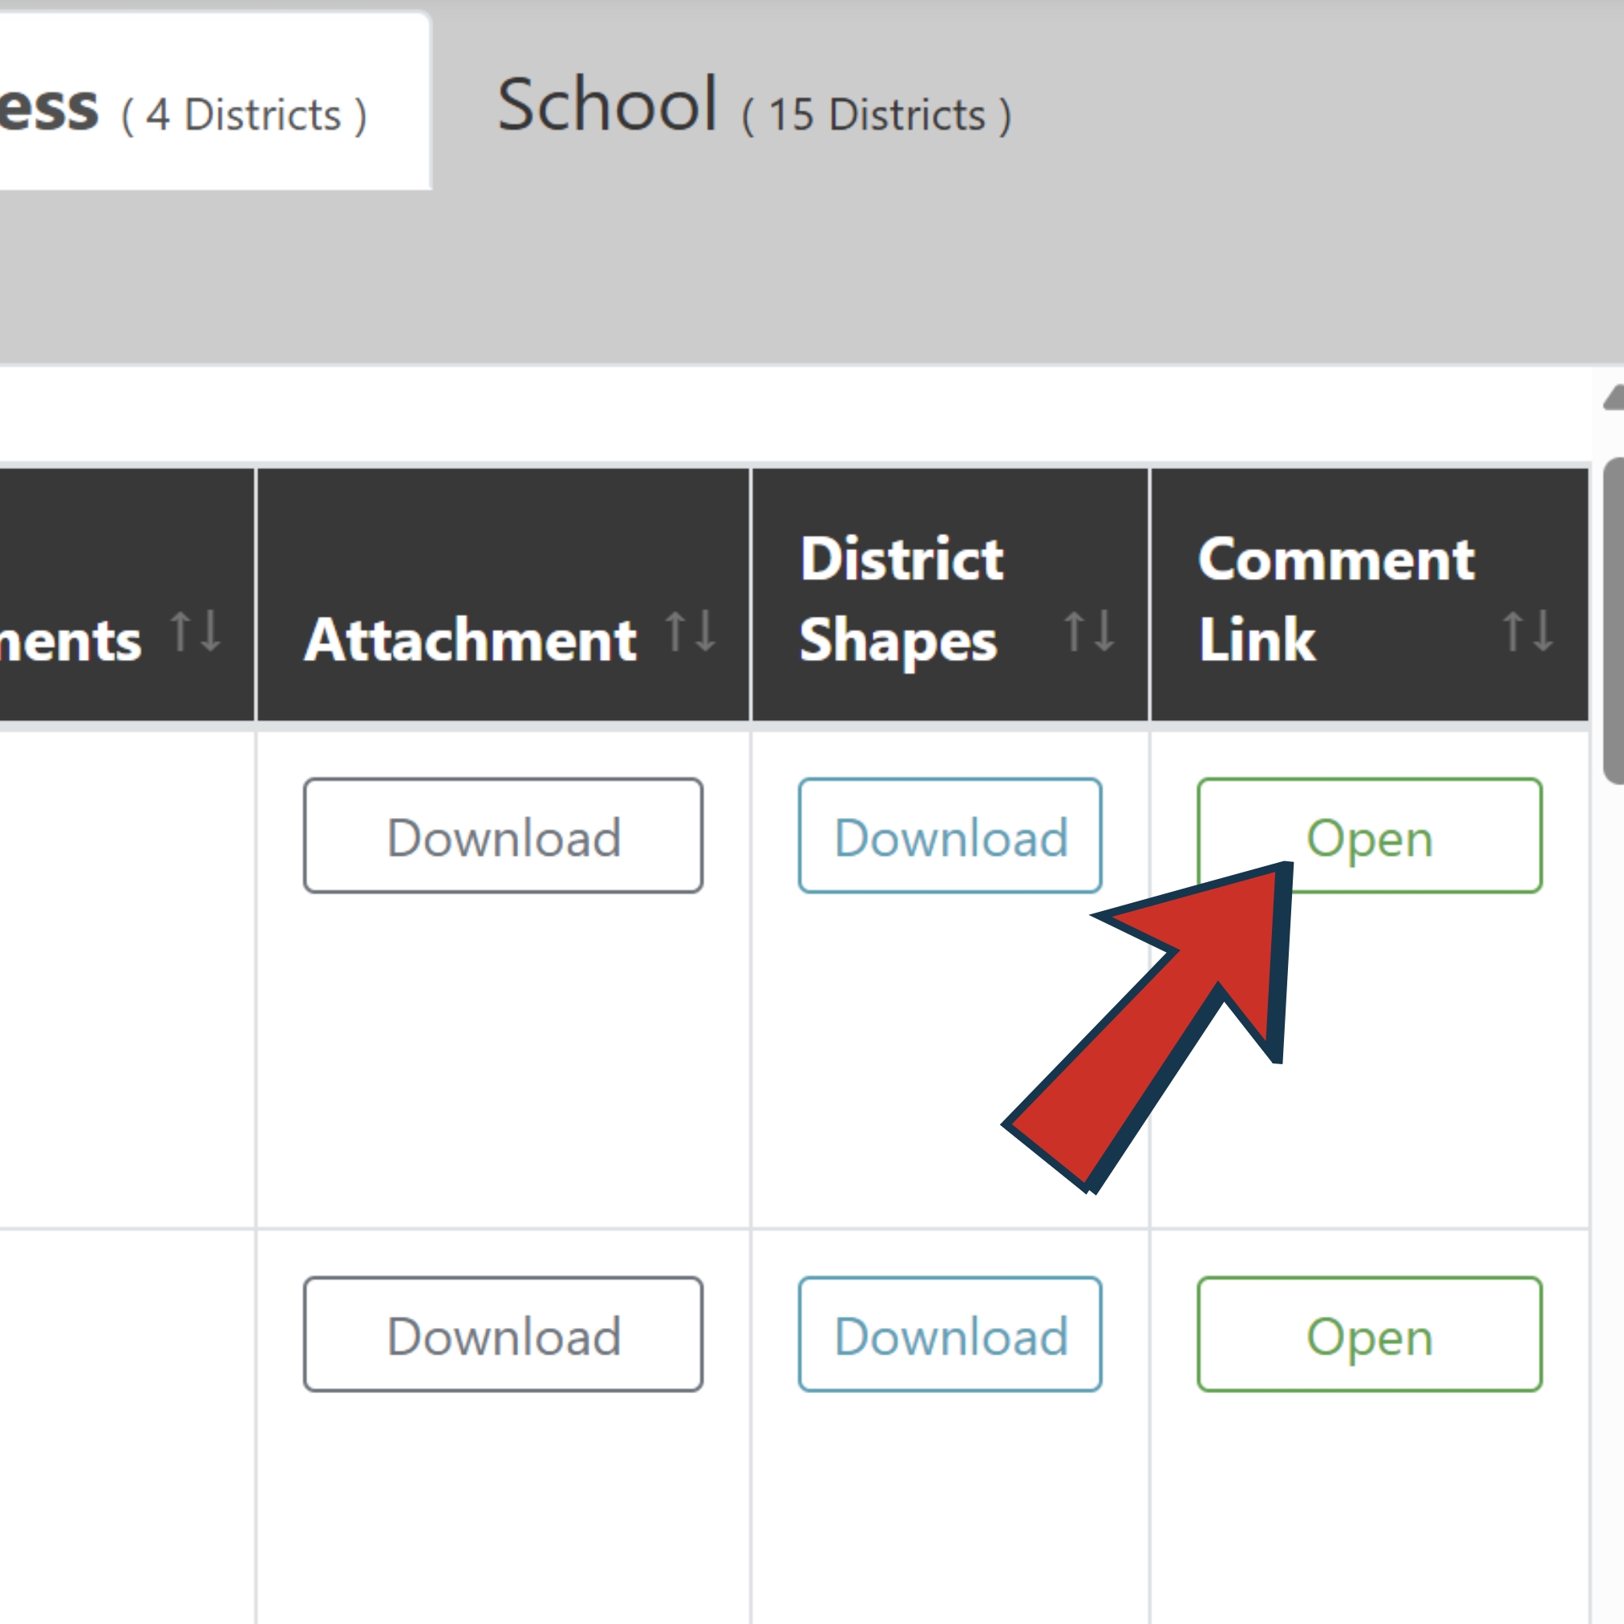Click the Comment Link header label
This screenshot has width=1624, height=1624.
point(1334,598)
